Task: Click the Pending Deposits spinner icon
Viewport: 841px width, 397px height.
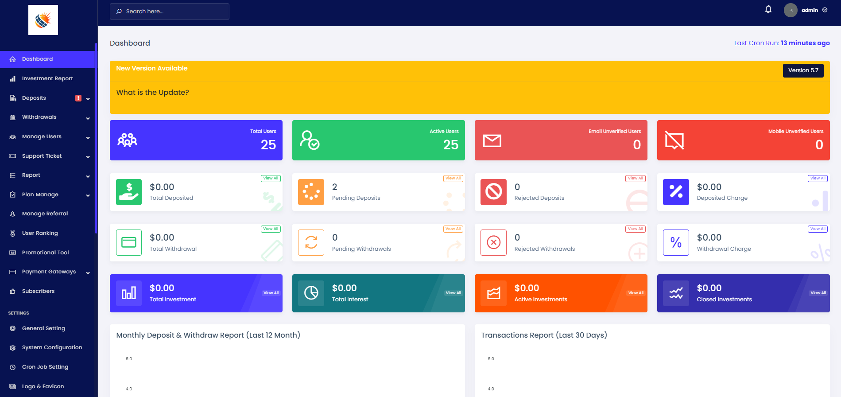Action: point(311,192)
